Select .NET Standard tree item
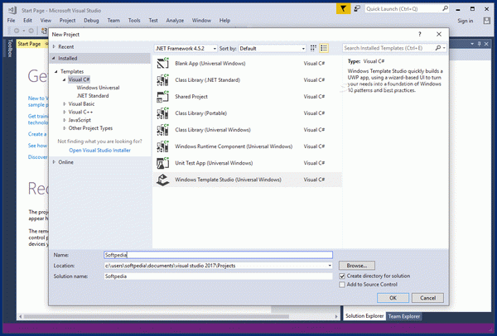This screenshot has height=336, width=497. (x=93, y=96)
